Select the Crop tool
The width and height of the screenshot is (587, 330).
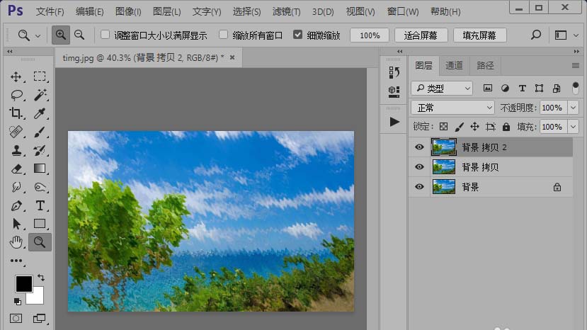click(16, 113)
